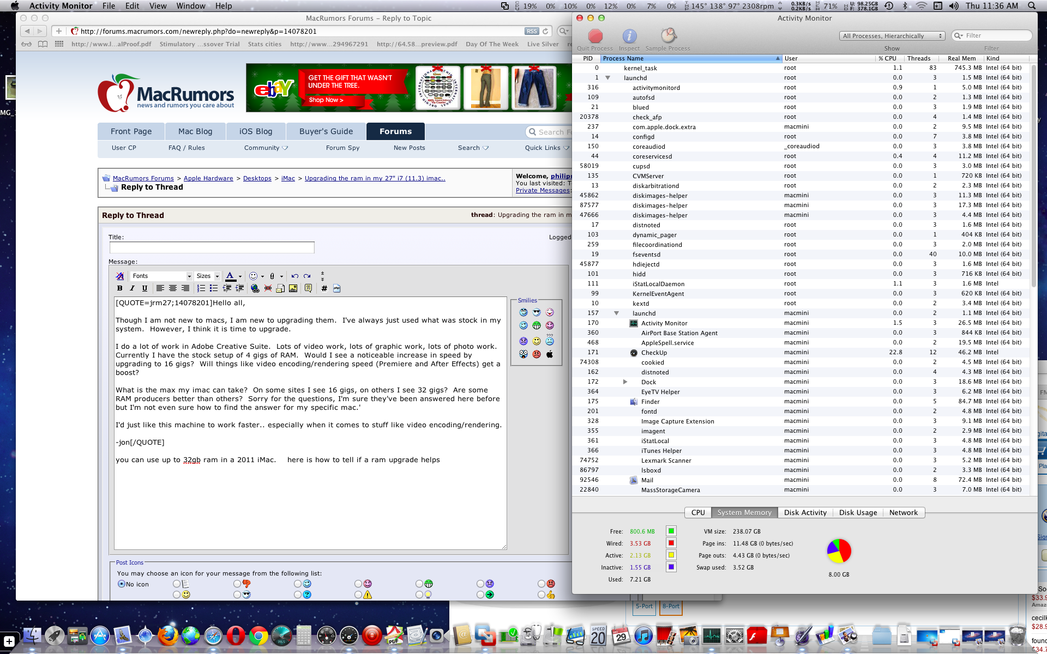Click the Filter field in Activity Monitor

[x=994, y=35]
